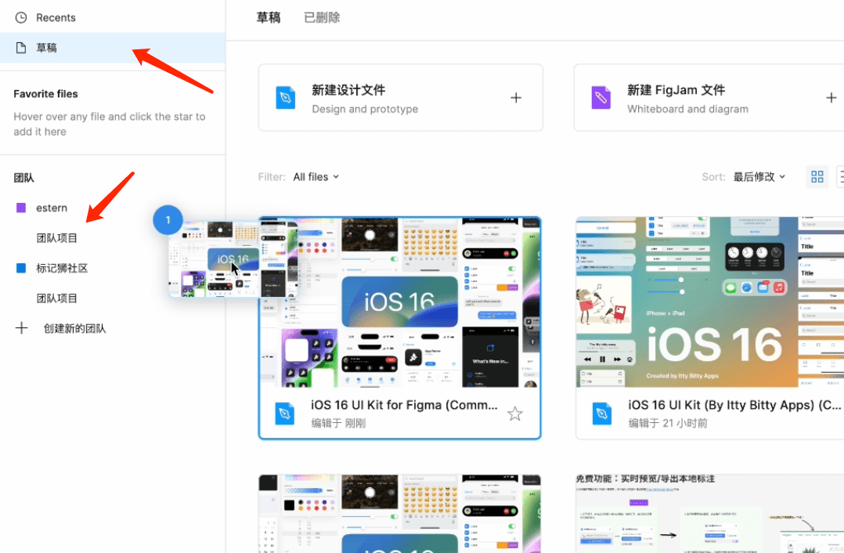
Task: Star the iOS 16 UI Kit for Figma file
Action: (x=514, y=414)
